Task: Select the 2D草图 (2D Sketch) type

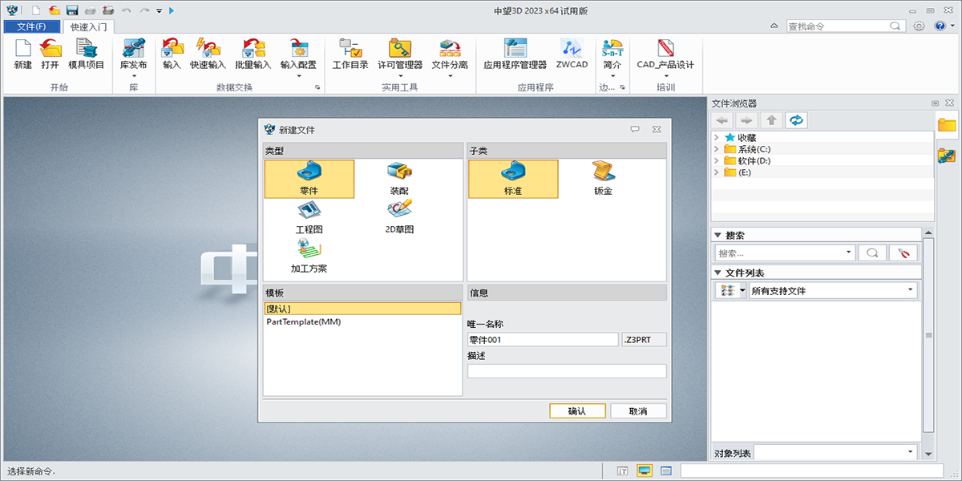Action: click(398, 215)
